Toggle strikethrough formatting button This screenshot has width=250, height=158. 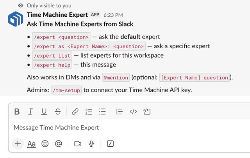tap(57, 111)
